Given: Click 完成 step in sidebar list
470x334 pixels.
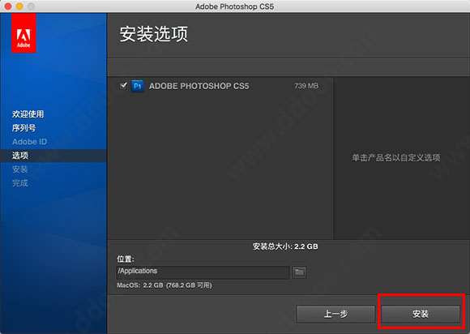Looking at the screenshot, I should (x=20, y=183).
